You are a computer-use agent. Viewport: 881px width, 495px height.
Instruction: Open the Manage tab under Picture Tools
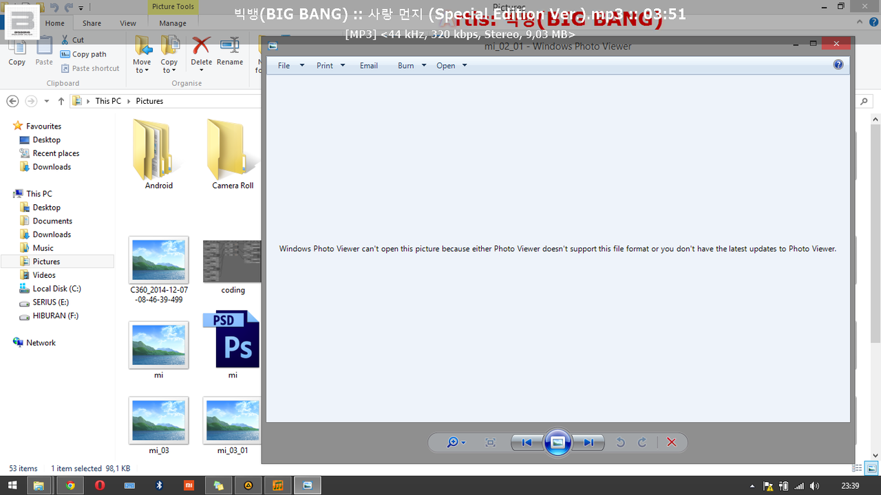click(173, 23)
